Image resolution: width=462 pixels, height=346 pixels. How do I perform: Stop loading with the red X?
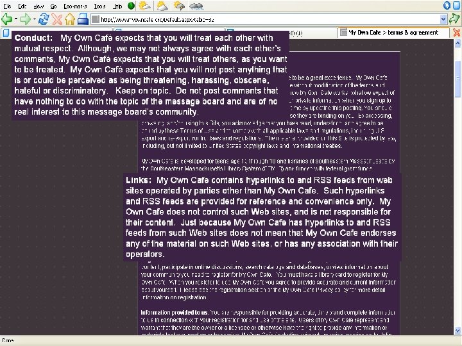(57, 19)
